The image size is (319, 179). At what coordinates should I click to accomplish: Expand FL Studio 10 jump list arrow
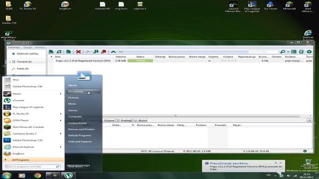click(x=61, y=114)
